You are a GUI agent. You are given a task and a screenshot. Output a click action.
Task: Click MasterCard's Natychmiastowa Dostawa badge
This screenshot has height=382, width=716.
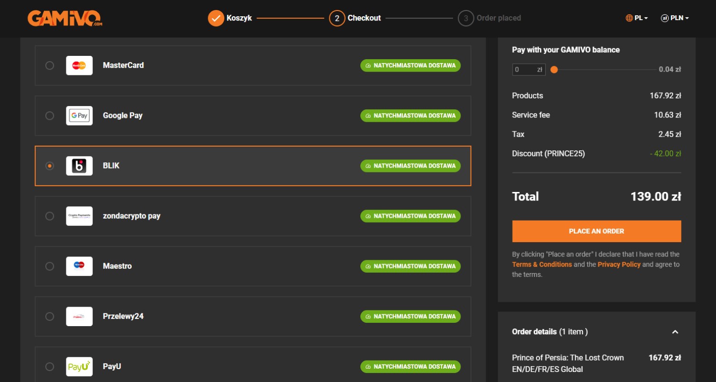[411, 65]
